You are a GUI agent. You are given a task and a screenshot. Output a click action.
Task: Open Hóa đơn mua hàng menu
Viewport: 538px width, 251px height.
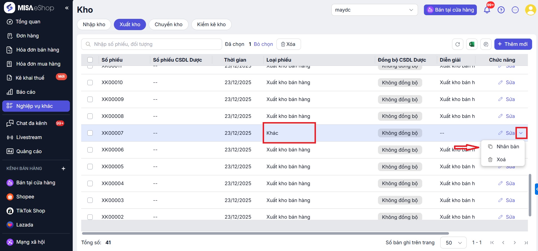pos(36,64)
